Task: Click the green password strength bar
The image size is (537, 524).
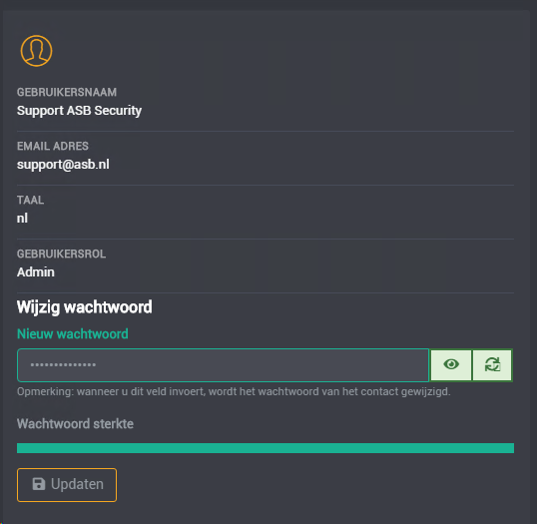Action: coord(266,448)
